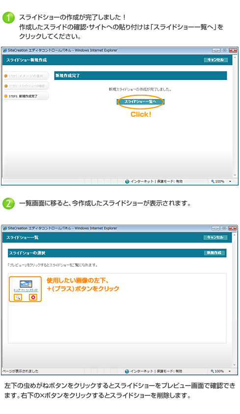Click the magnifying glass preview icon

coord(18,297)
